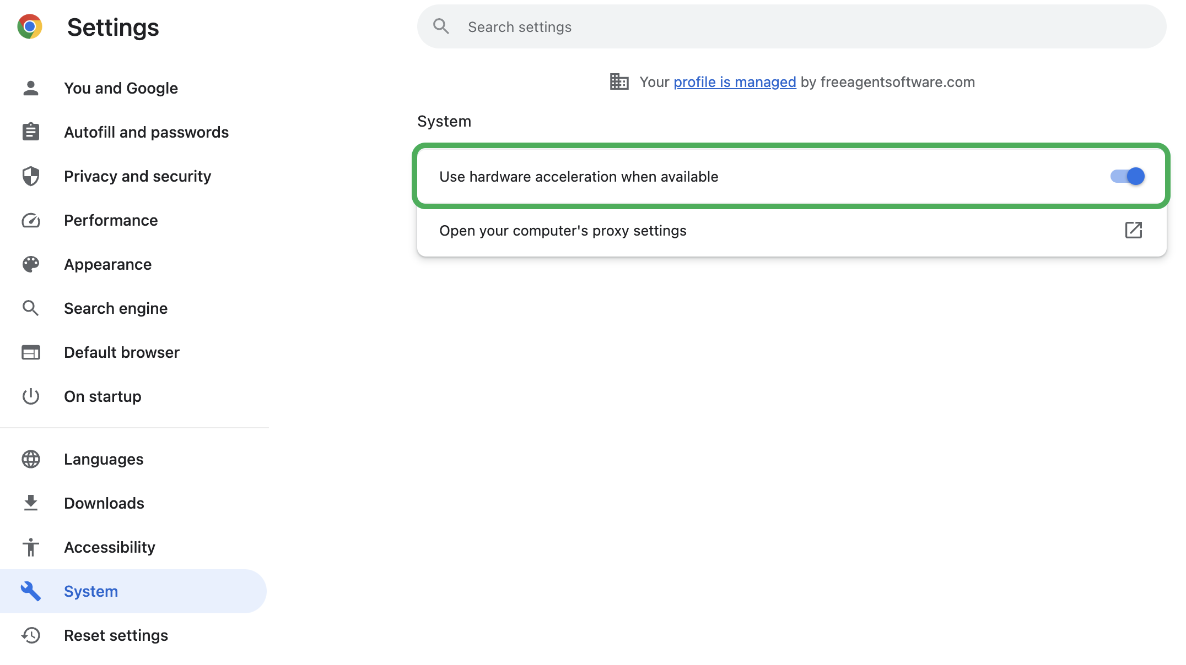
Task: Click 'by freeagentsoftware.com' text
Action: tap(887, 82)
